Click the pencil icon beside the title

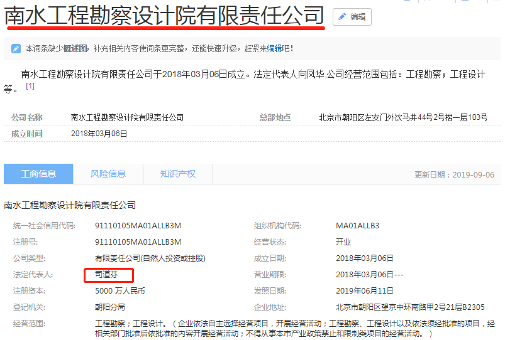[342, 17]
